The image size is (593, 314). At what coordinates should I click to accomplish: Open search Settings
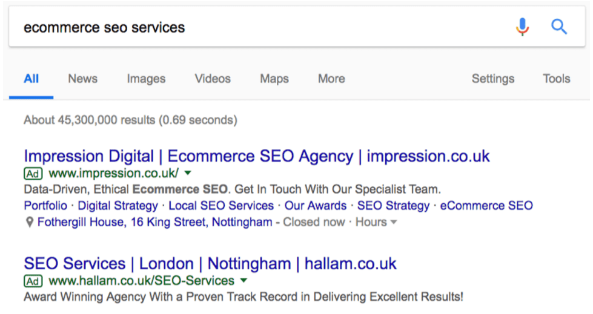493,79
